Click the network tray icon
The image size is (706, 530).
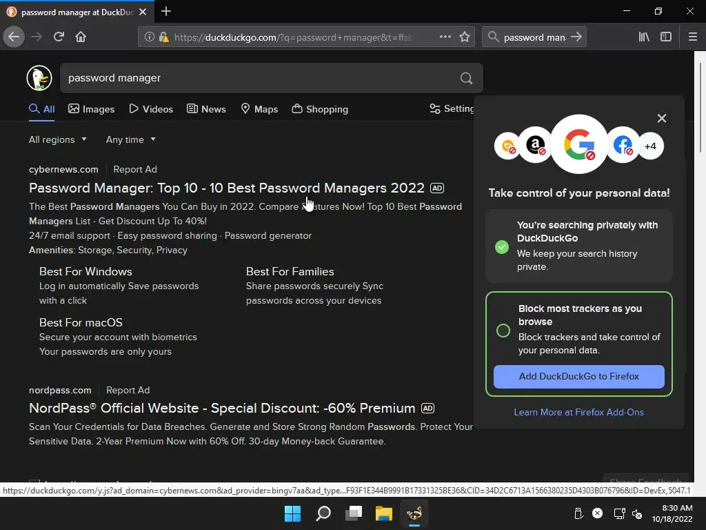coord(620,513)
